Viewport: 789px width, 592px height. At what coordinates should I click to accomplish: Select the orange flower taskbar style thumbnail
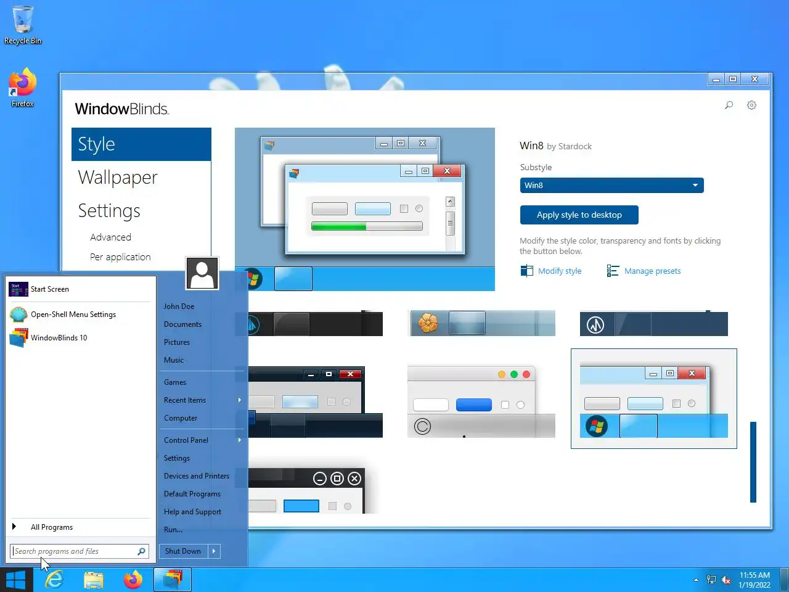click(483, 323)
